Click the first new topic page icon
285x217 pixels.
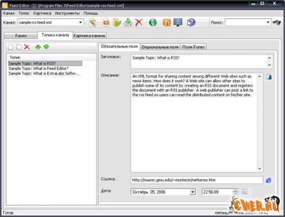[x=11, y=47]
